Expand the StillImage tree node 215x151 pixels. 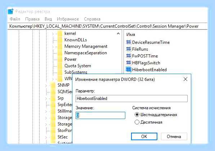[46, 111]
